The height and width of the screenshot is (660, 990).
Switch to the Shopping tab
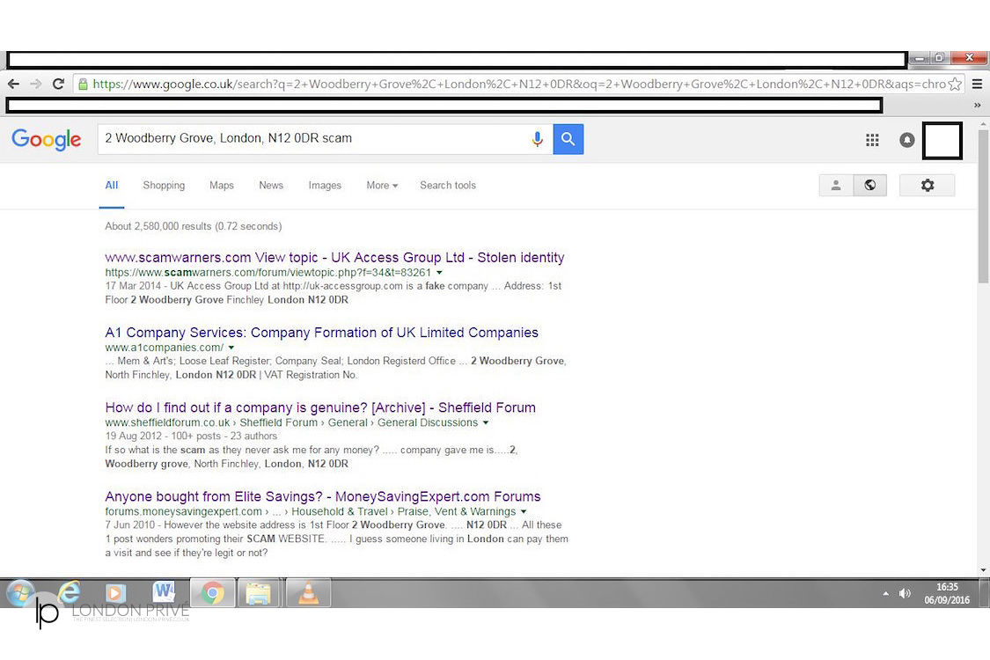tap(164, 185)
